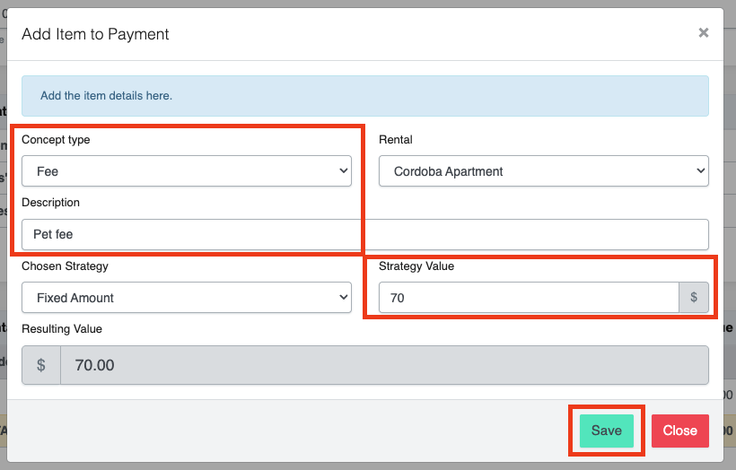This screenshot has width=736, height=470.
Task: Click the Strategy Value label
Action: point(416,266)
